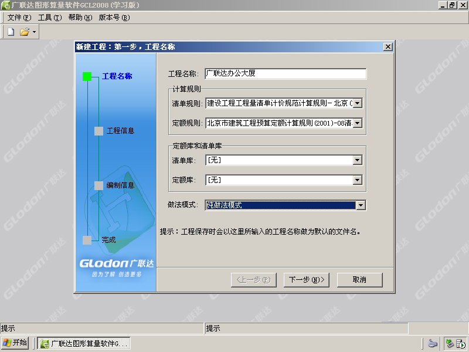Open the 定额库 combo box arrow
469x352 pixels.
click(358, 180)
